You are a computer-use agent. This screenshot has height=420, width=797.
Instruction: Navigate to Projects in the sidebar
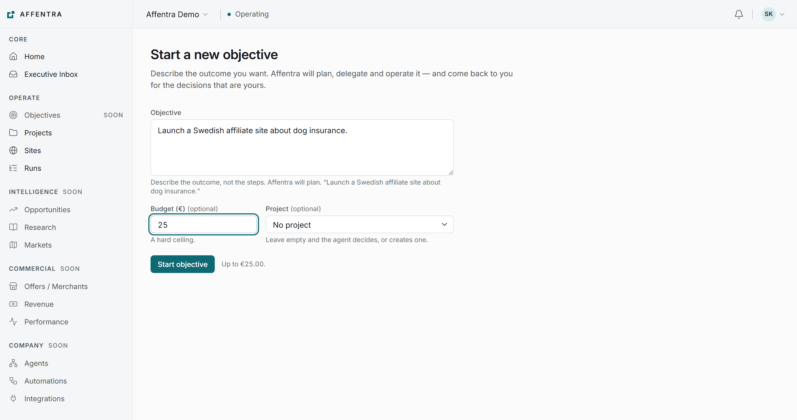pyautogui.click(x=66, y=132)
